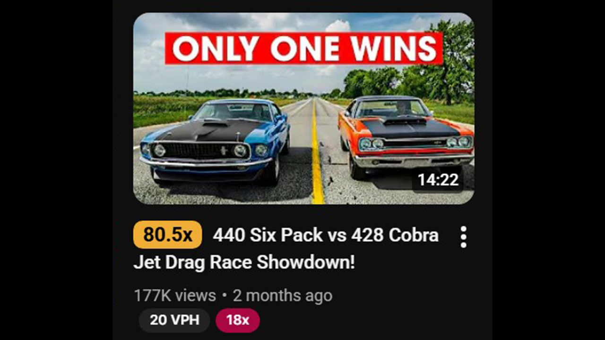The height and width of the screenshot is (340, 605).
Task: Click the 14:22 duration badge
Action: pyautogui.click(x=438, y=179)
